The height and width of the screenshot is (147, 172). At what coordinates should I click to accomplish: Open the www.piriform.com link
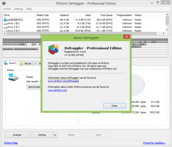click(57, 90)
